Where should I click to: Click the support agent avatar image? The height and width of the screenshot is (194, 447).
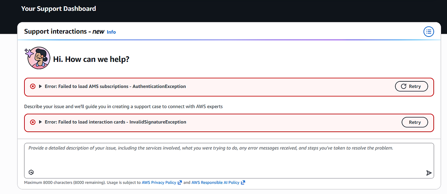[39, 58]
